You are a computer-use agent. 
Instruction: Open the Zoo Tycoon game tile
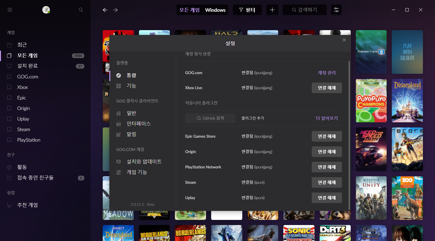tap(407, 198)
